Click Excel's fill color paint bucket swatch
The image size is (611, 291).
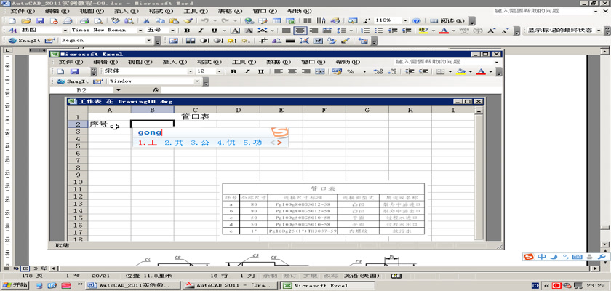click(x=461, y=72)
